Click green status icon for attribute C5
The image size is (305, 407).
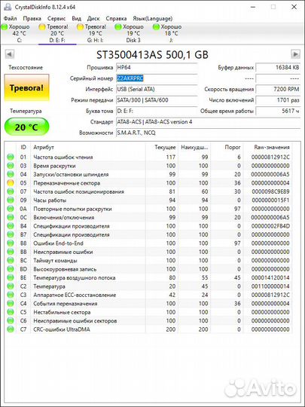click(11, 312)
